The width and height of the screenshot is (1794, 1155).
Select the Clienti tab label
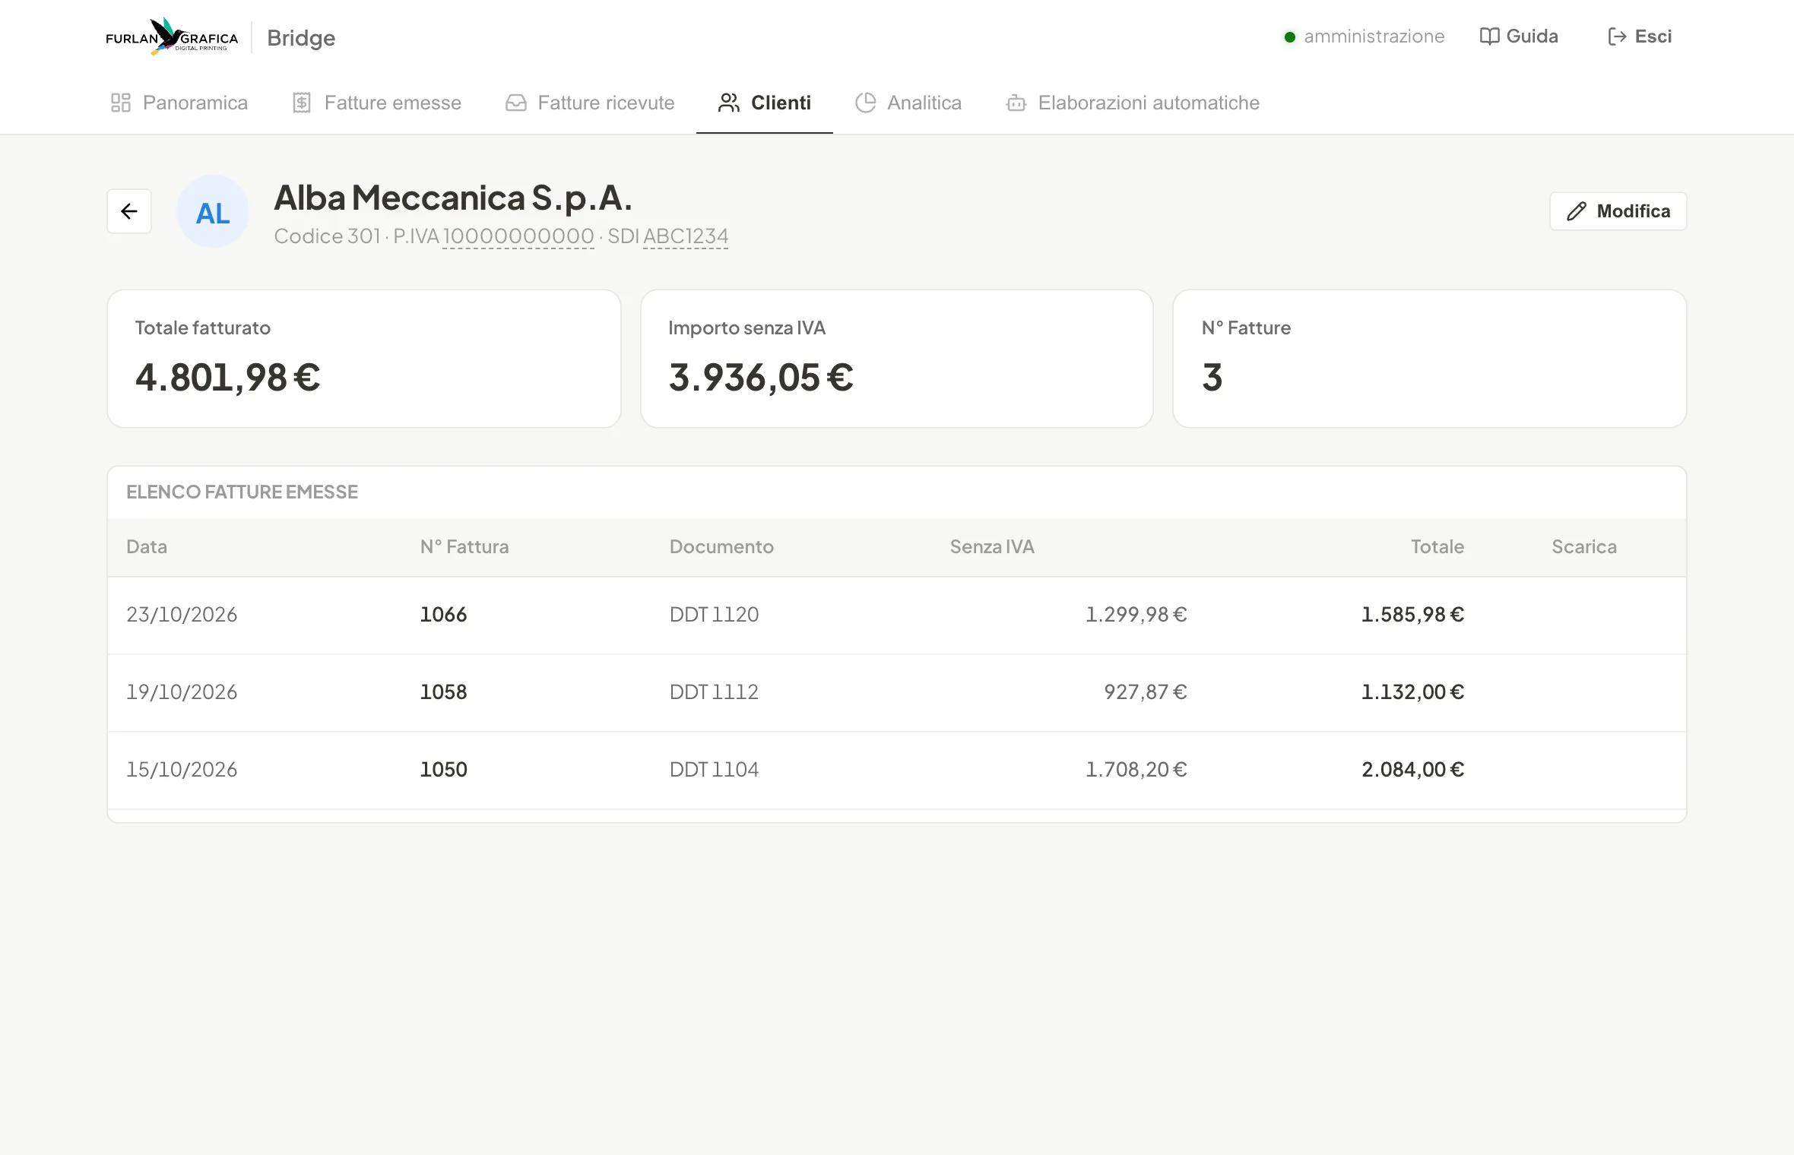pyautogui.click(x=781, y=103)
